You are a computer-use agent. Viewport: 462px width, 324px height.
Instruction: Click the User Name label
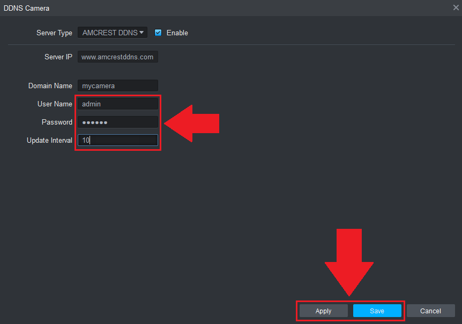pos(55,104)
